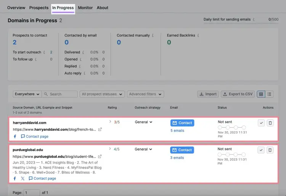Click the Status column header
286x196 pixels.
coord(222,108)
